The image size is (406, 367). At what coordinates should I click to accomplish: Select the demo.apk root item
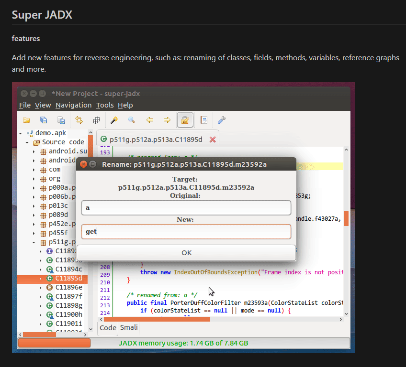[50, 133]
